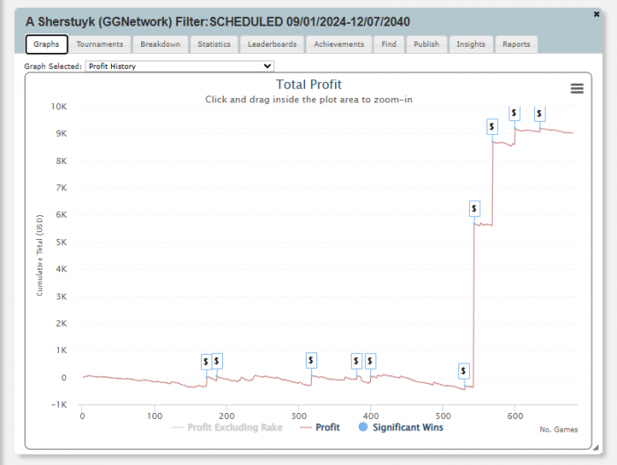Open the Find tab
This screenshot has height=465, width=617.
pyautogui.click(x=389, y=44)
